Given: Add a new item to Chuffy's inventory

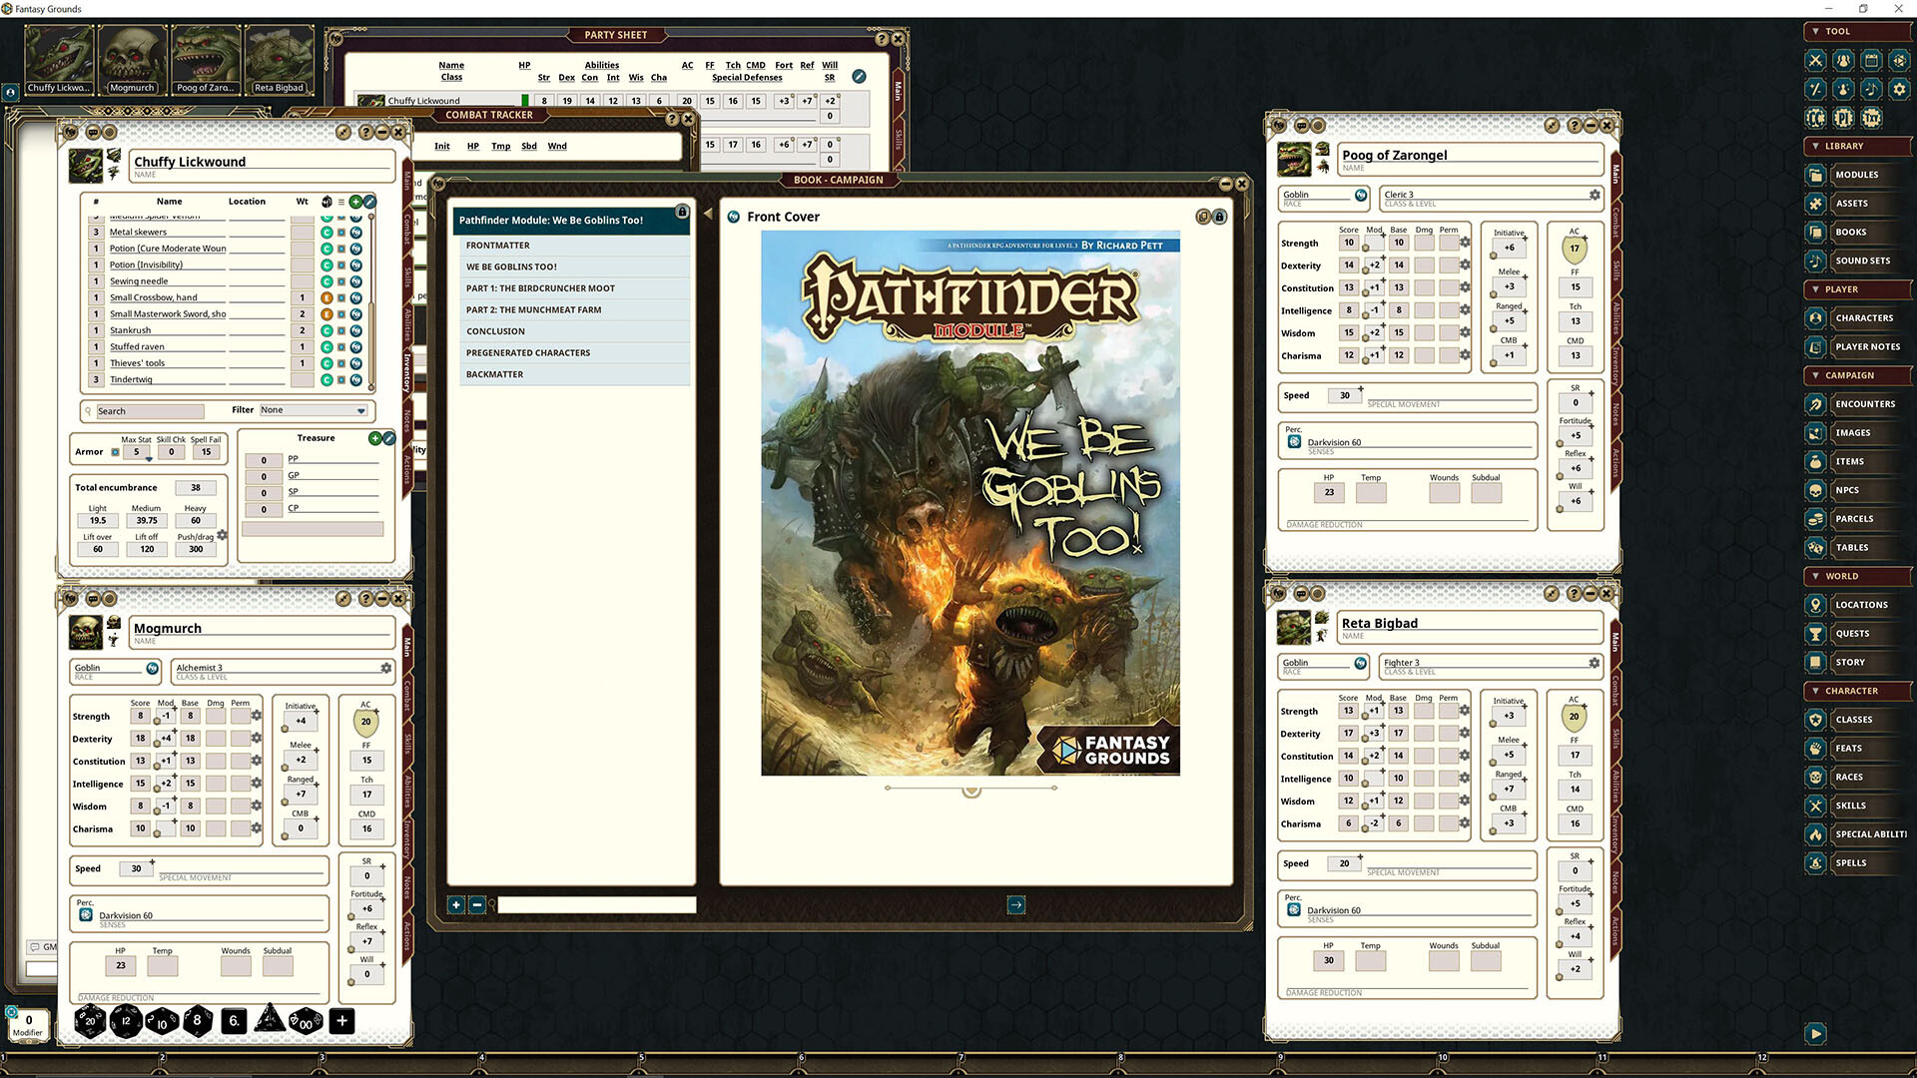Looking at the screenshot, I should click(x=356, y=201).
